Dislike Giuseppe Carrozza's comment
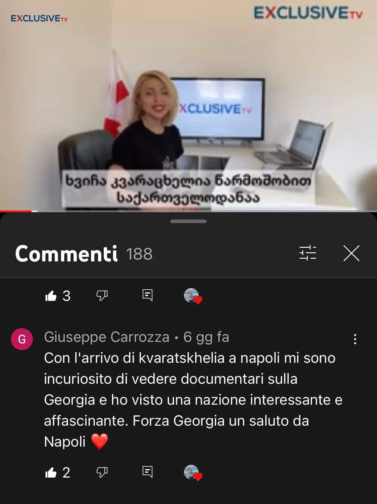 [x=102, y=472]
